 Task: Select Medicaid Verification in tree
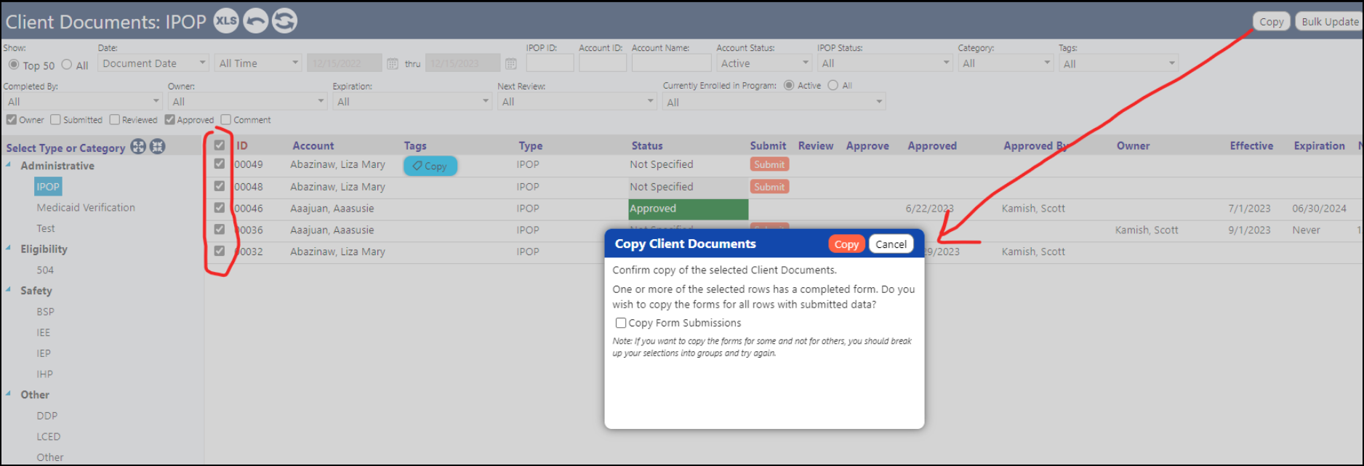pos(86,207)
